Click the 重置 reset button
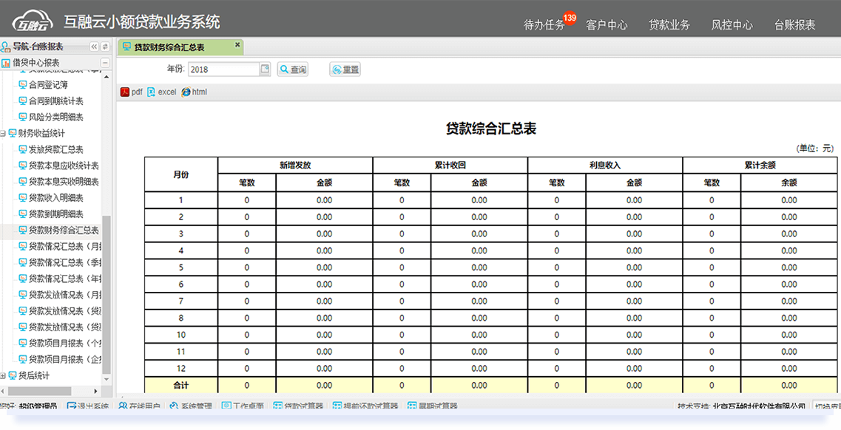Image resolution: width=841 pixels, height=430 pixels. 345,69
